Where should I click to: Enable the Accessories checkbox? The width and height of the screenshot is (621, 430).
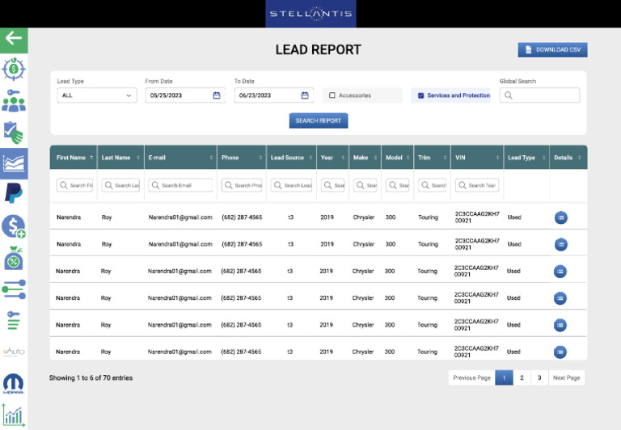pos(332,95)
